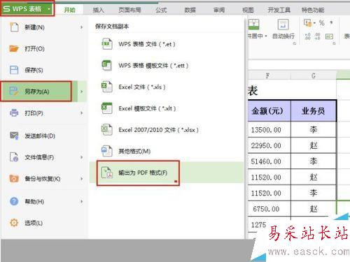
Task: Click the dropdown arrow on WPS 表格 button
Action: [49, 9]
